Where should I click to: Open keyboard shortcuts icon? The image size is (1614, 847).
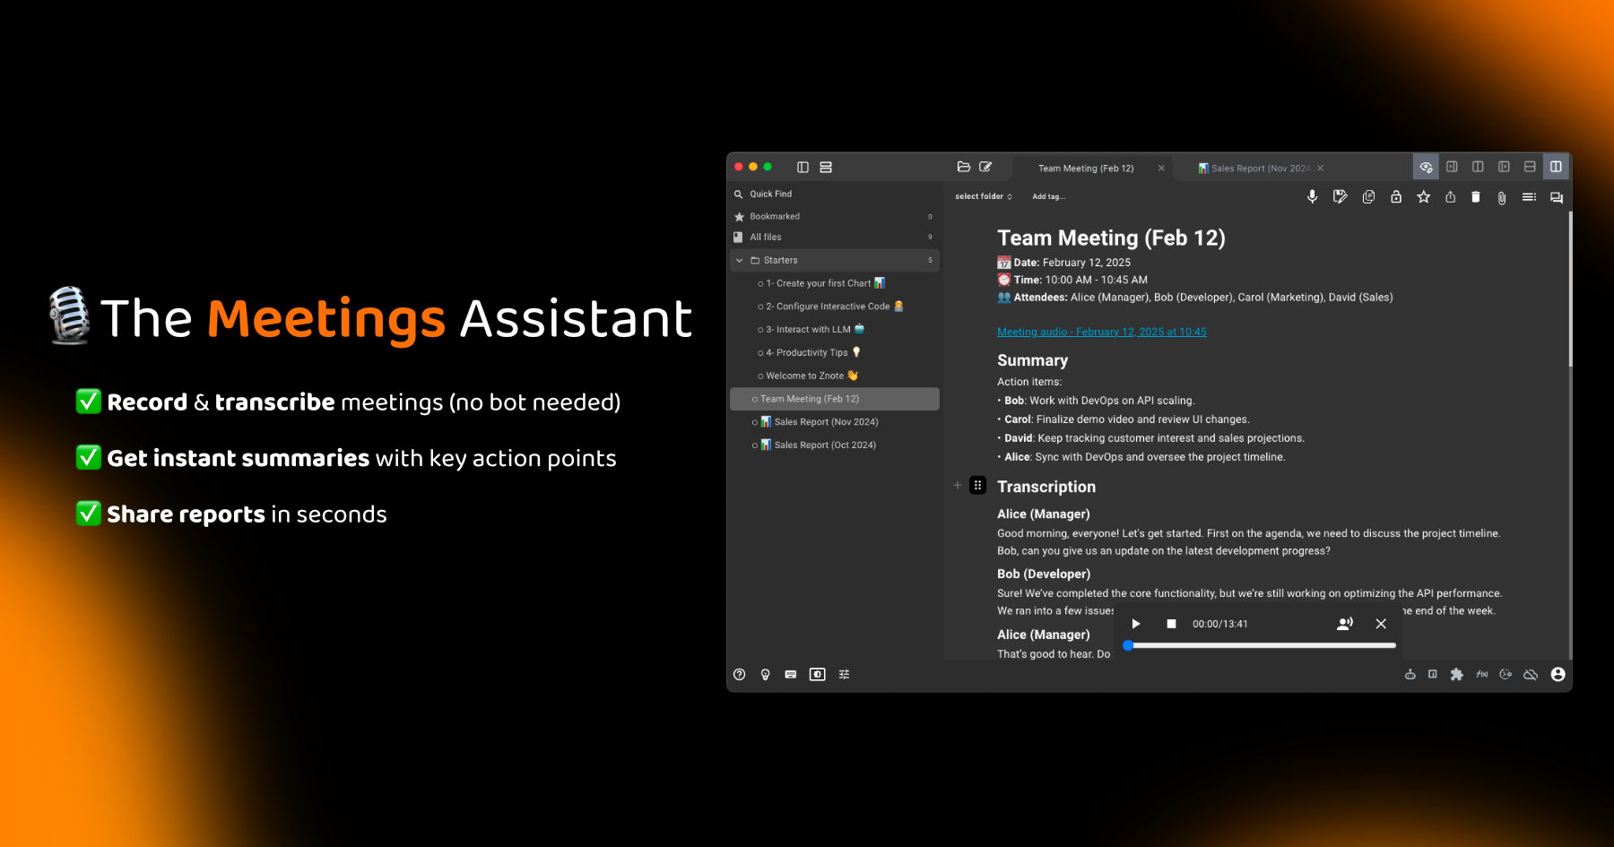click(x=791, y=674)
